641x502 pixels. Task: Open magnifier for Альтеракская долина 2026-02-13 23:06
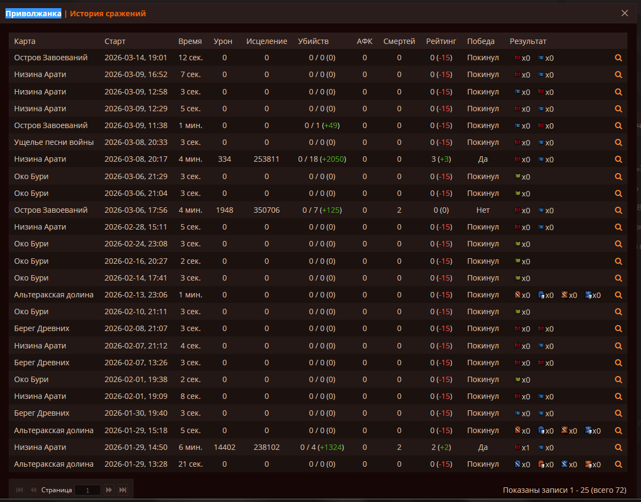(x=618, y=295)
